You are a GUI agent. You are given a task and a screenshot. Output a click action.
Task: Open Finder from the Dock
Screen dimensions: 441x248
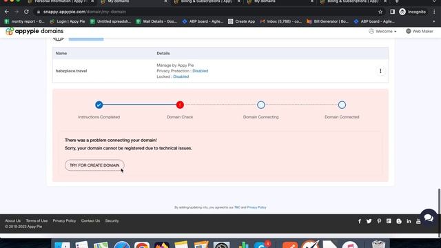point(62,245)
